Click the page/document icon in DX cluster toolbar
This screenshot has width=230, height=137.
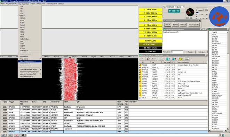[x=161, y=59]
